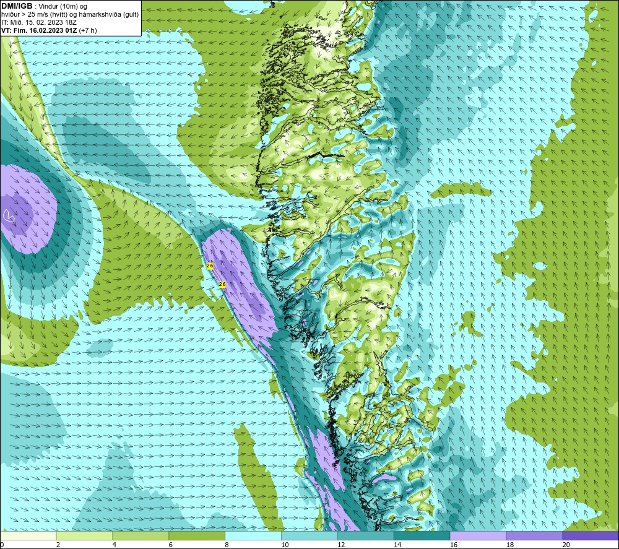Click the '12' tick label on the scale
Viewport: 619px width, 549px height.
pos(341,545)
